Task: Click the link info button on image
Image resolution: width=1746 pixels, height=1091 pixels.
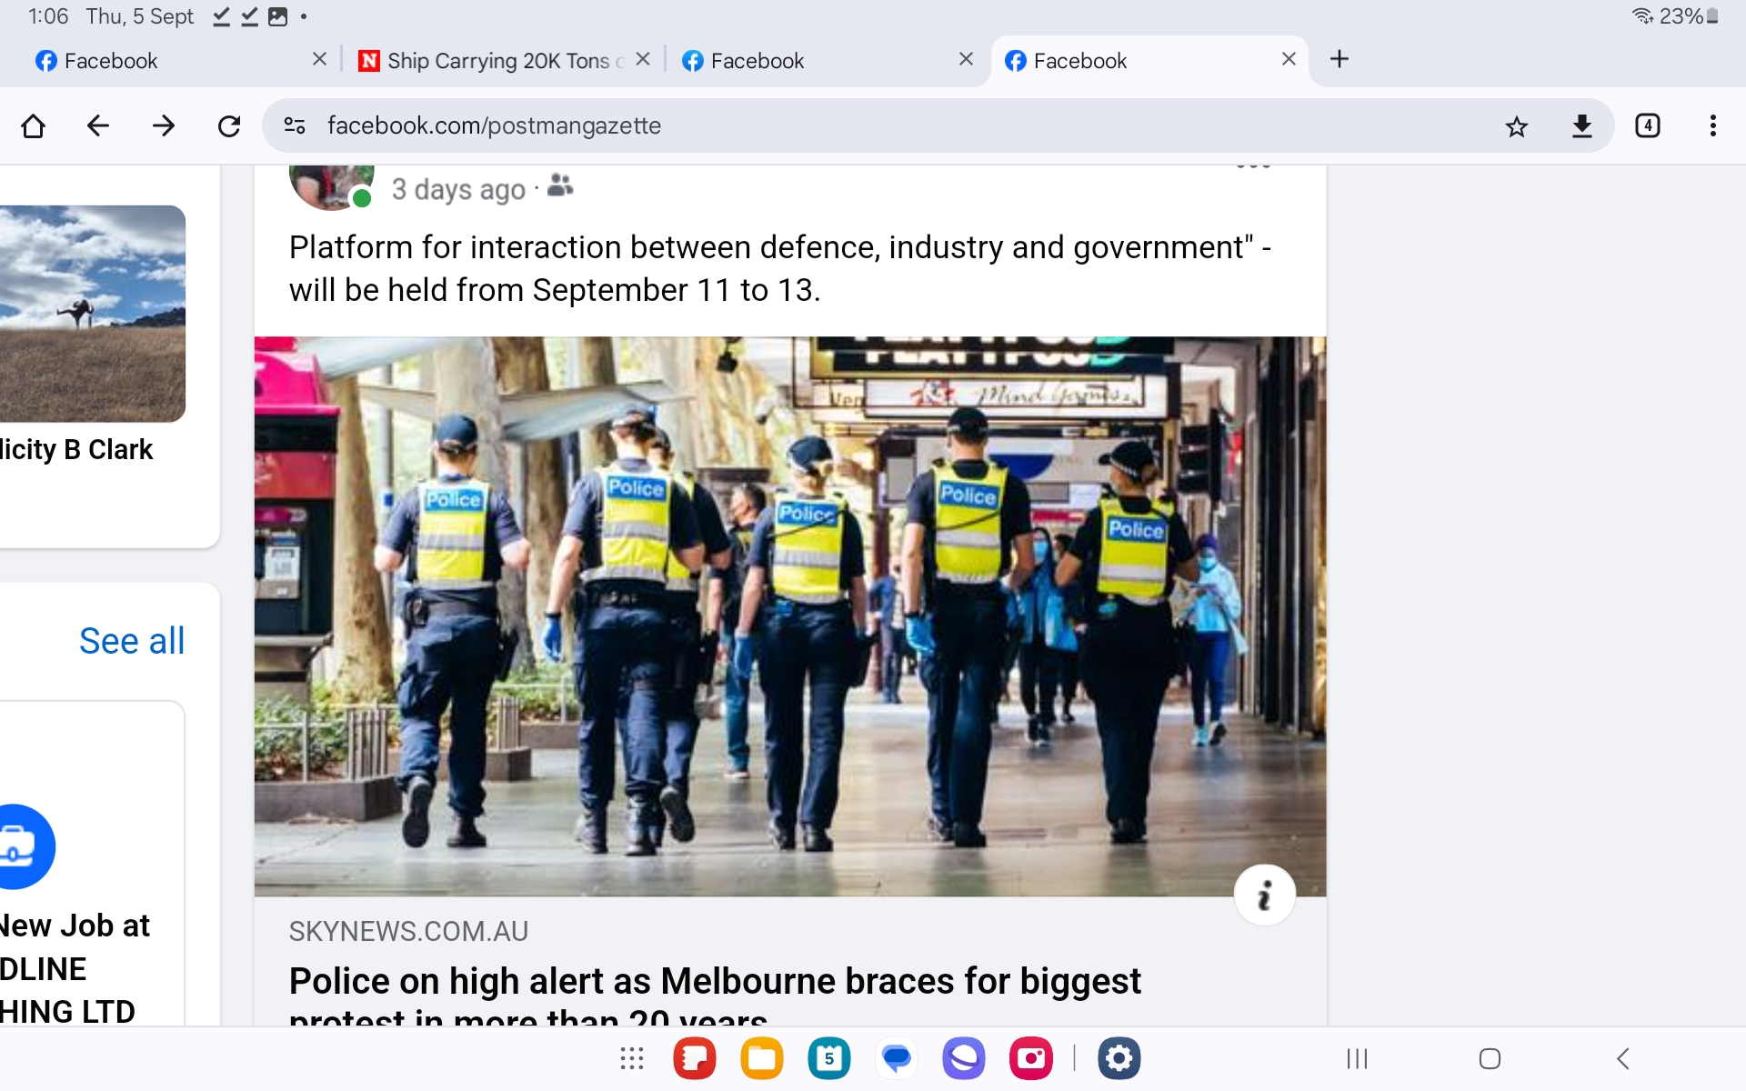Action: click(1264, 896)
